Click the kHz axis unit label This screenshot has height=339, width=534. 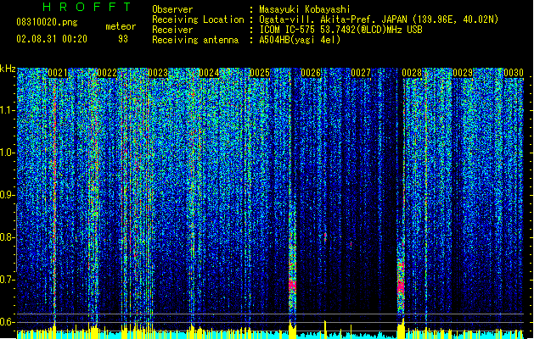coord(8,69)
